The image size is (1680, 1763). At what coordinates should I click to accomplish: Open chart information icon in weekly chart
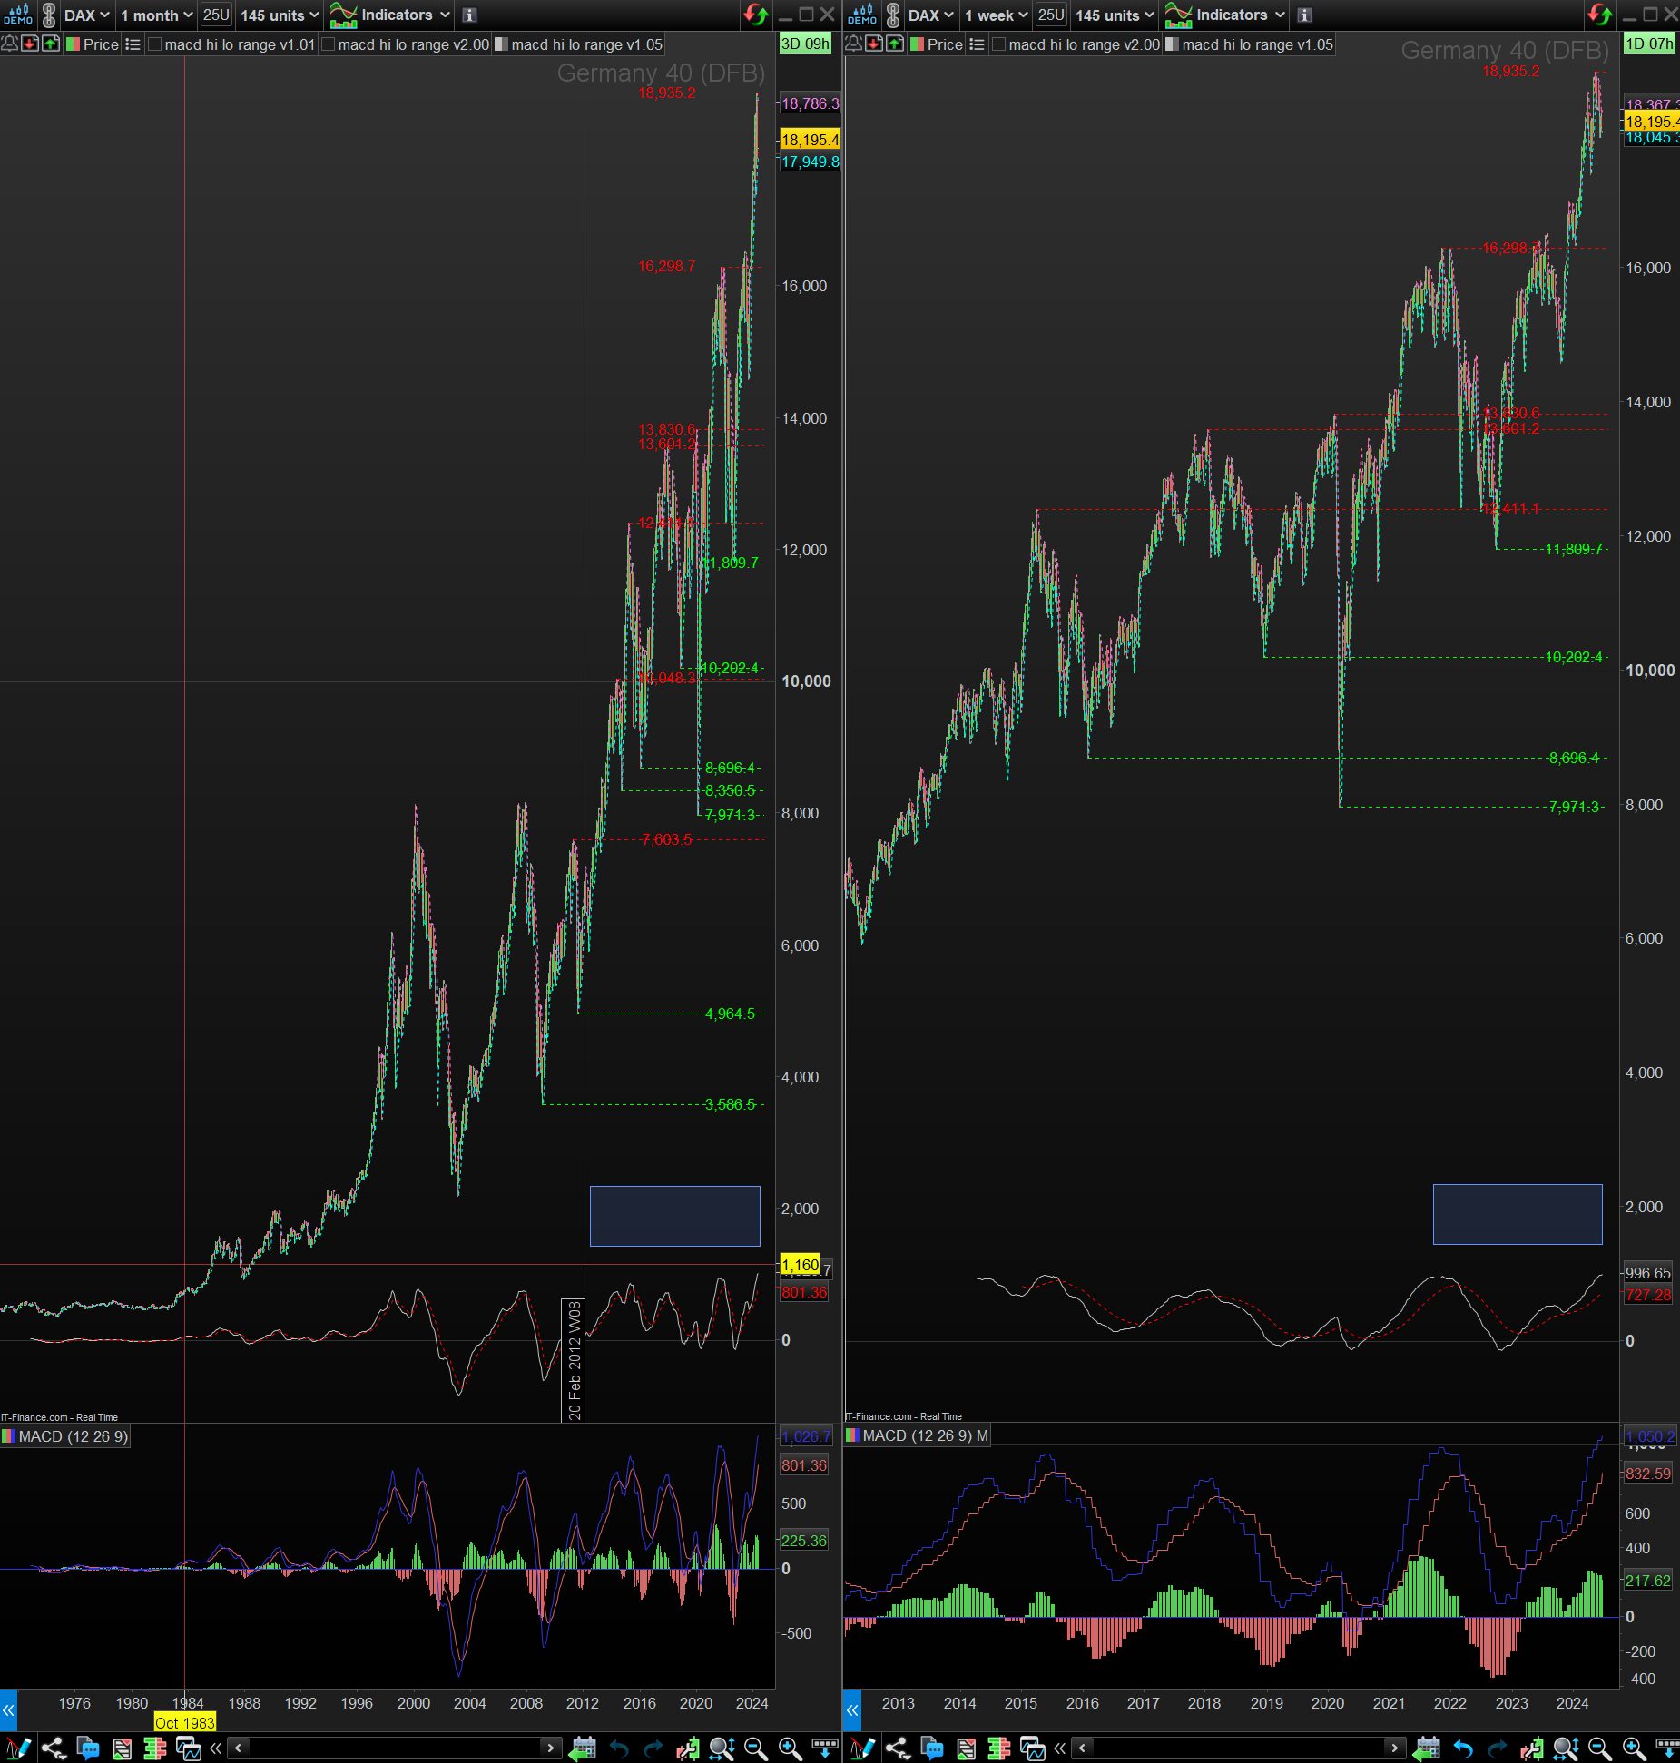(x=1304, y=15)
